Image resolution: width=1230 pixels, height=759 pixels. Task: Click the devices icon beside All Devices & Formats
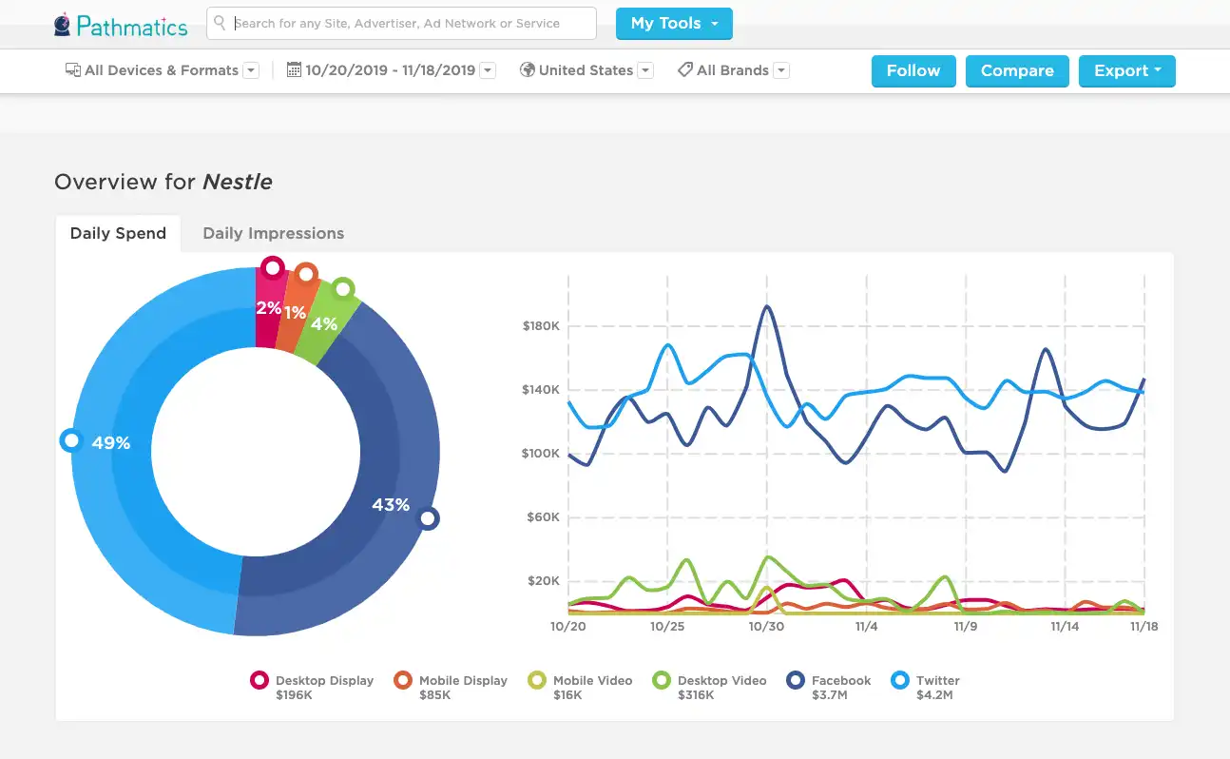pos(72,70)
